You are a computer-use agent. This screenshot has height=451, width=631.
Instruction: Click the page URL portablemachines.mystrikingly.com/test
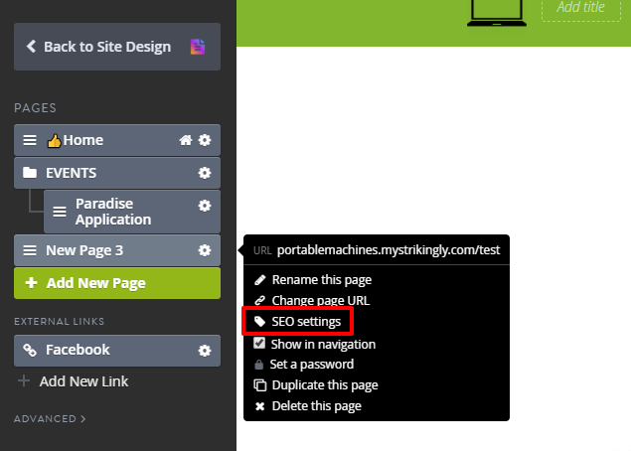point(389,250)
